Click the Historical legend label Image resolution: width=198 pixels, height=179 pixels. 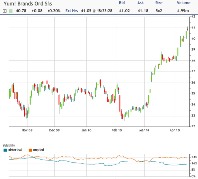(15, 150)
